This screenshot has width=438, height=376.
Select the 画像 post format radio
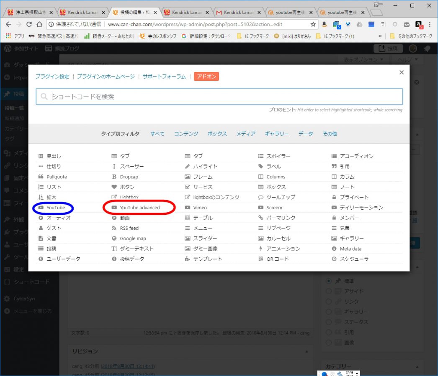point(329,343)
